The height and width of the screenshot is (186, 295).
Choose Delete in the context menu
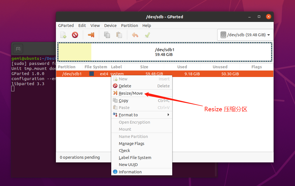point(142,86)
